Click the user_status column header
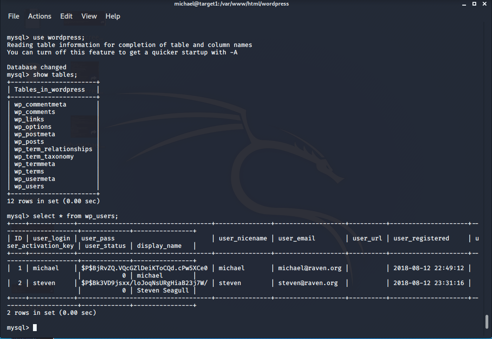The height and width of the screenshot is (339, 492). point(105,246)
